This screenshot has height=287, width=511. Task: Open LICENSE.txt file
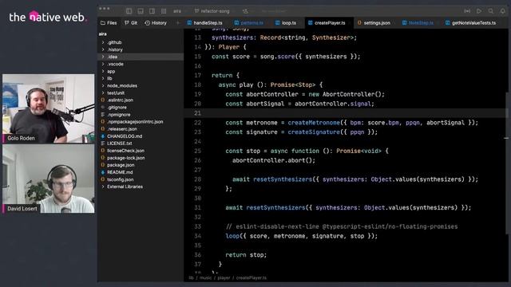[119, 143]
